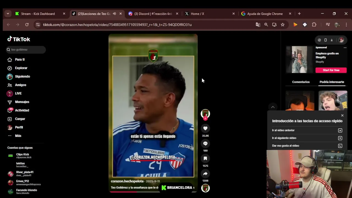352x198 pixels.
Task: Bookmark this page with the star
Action: coord(282,25)
